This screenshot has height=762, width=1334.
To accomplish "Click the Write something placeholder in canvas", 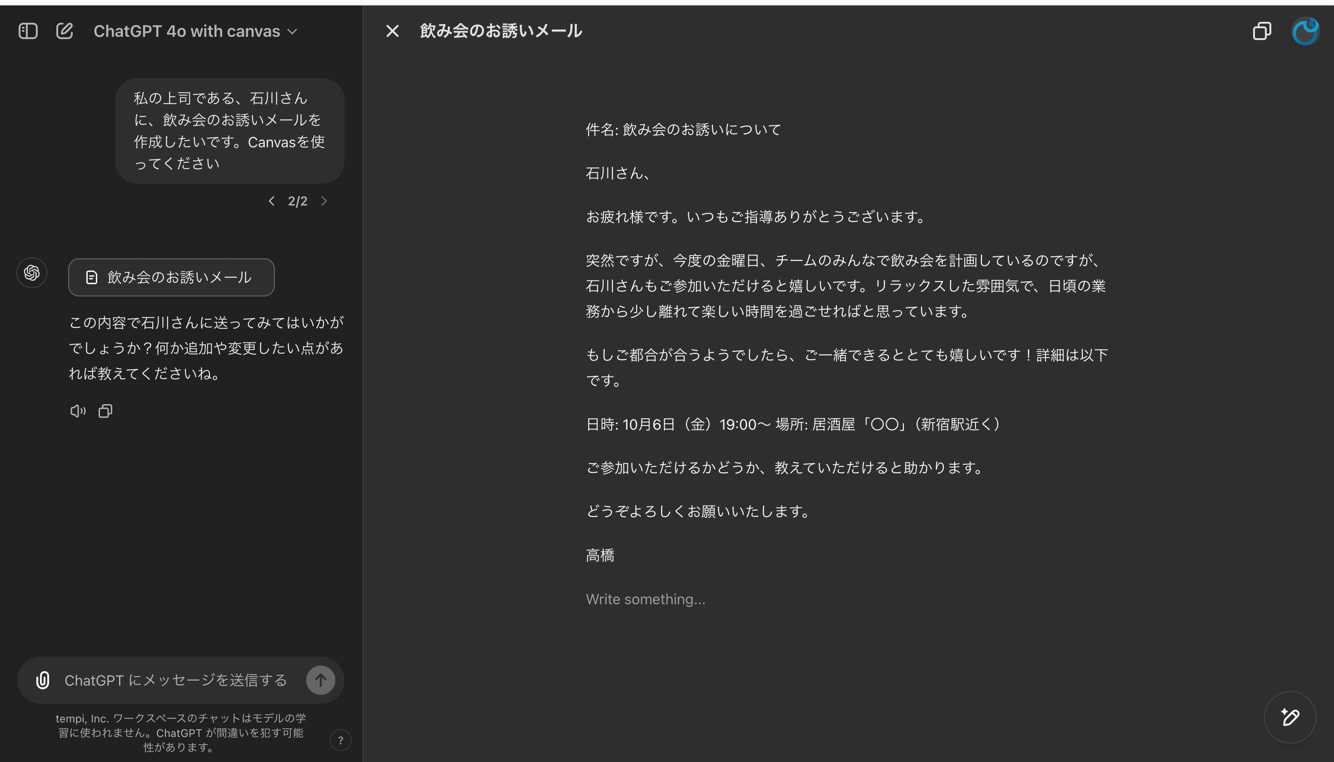I will coord(645,599).
